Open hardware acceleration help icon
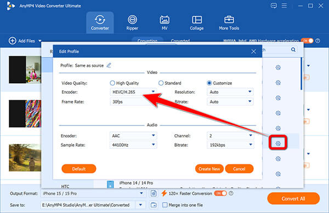 tap(318, 41)
